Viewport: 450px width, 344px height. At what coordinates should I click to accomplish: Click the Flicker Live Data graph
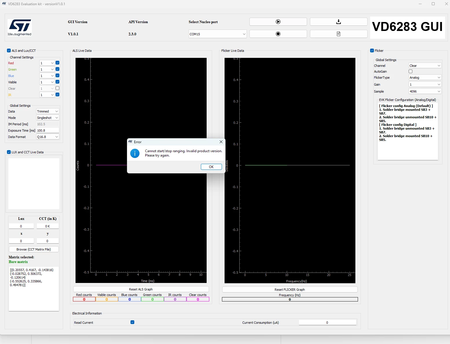click(290, 170)
